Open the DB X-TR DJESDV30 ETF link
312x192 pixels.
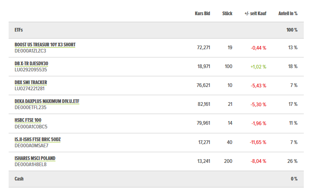[x=31, y=63]
